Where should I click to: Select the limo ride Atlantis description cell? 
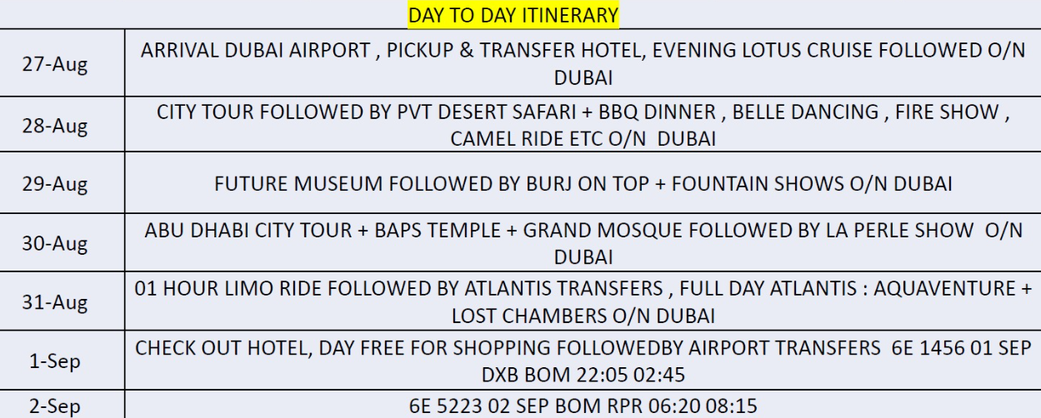pyautogui.click(x=583, y=301)
